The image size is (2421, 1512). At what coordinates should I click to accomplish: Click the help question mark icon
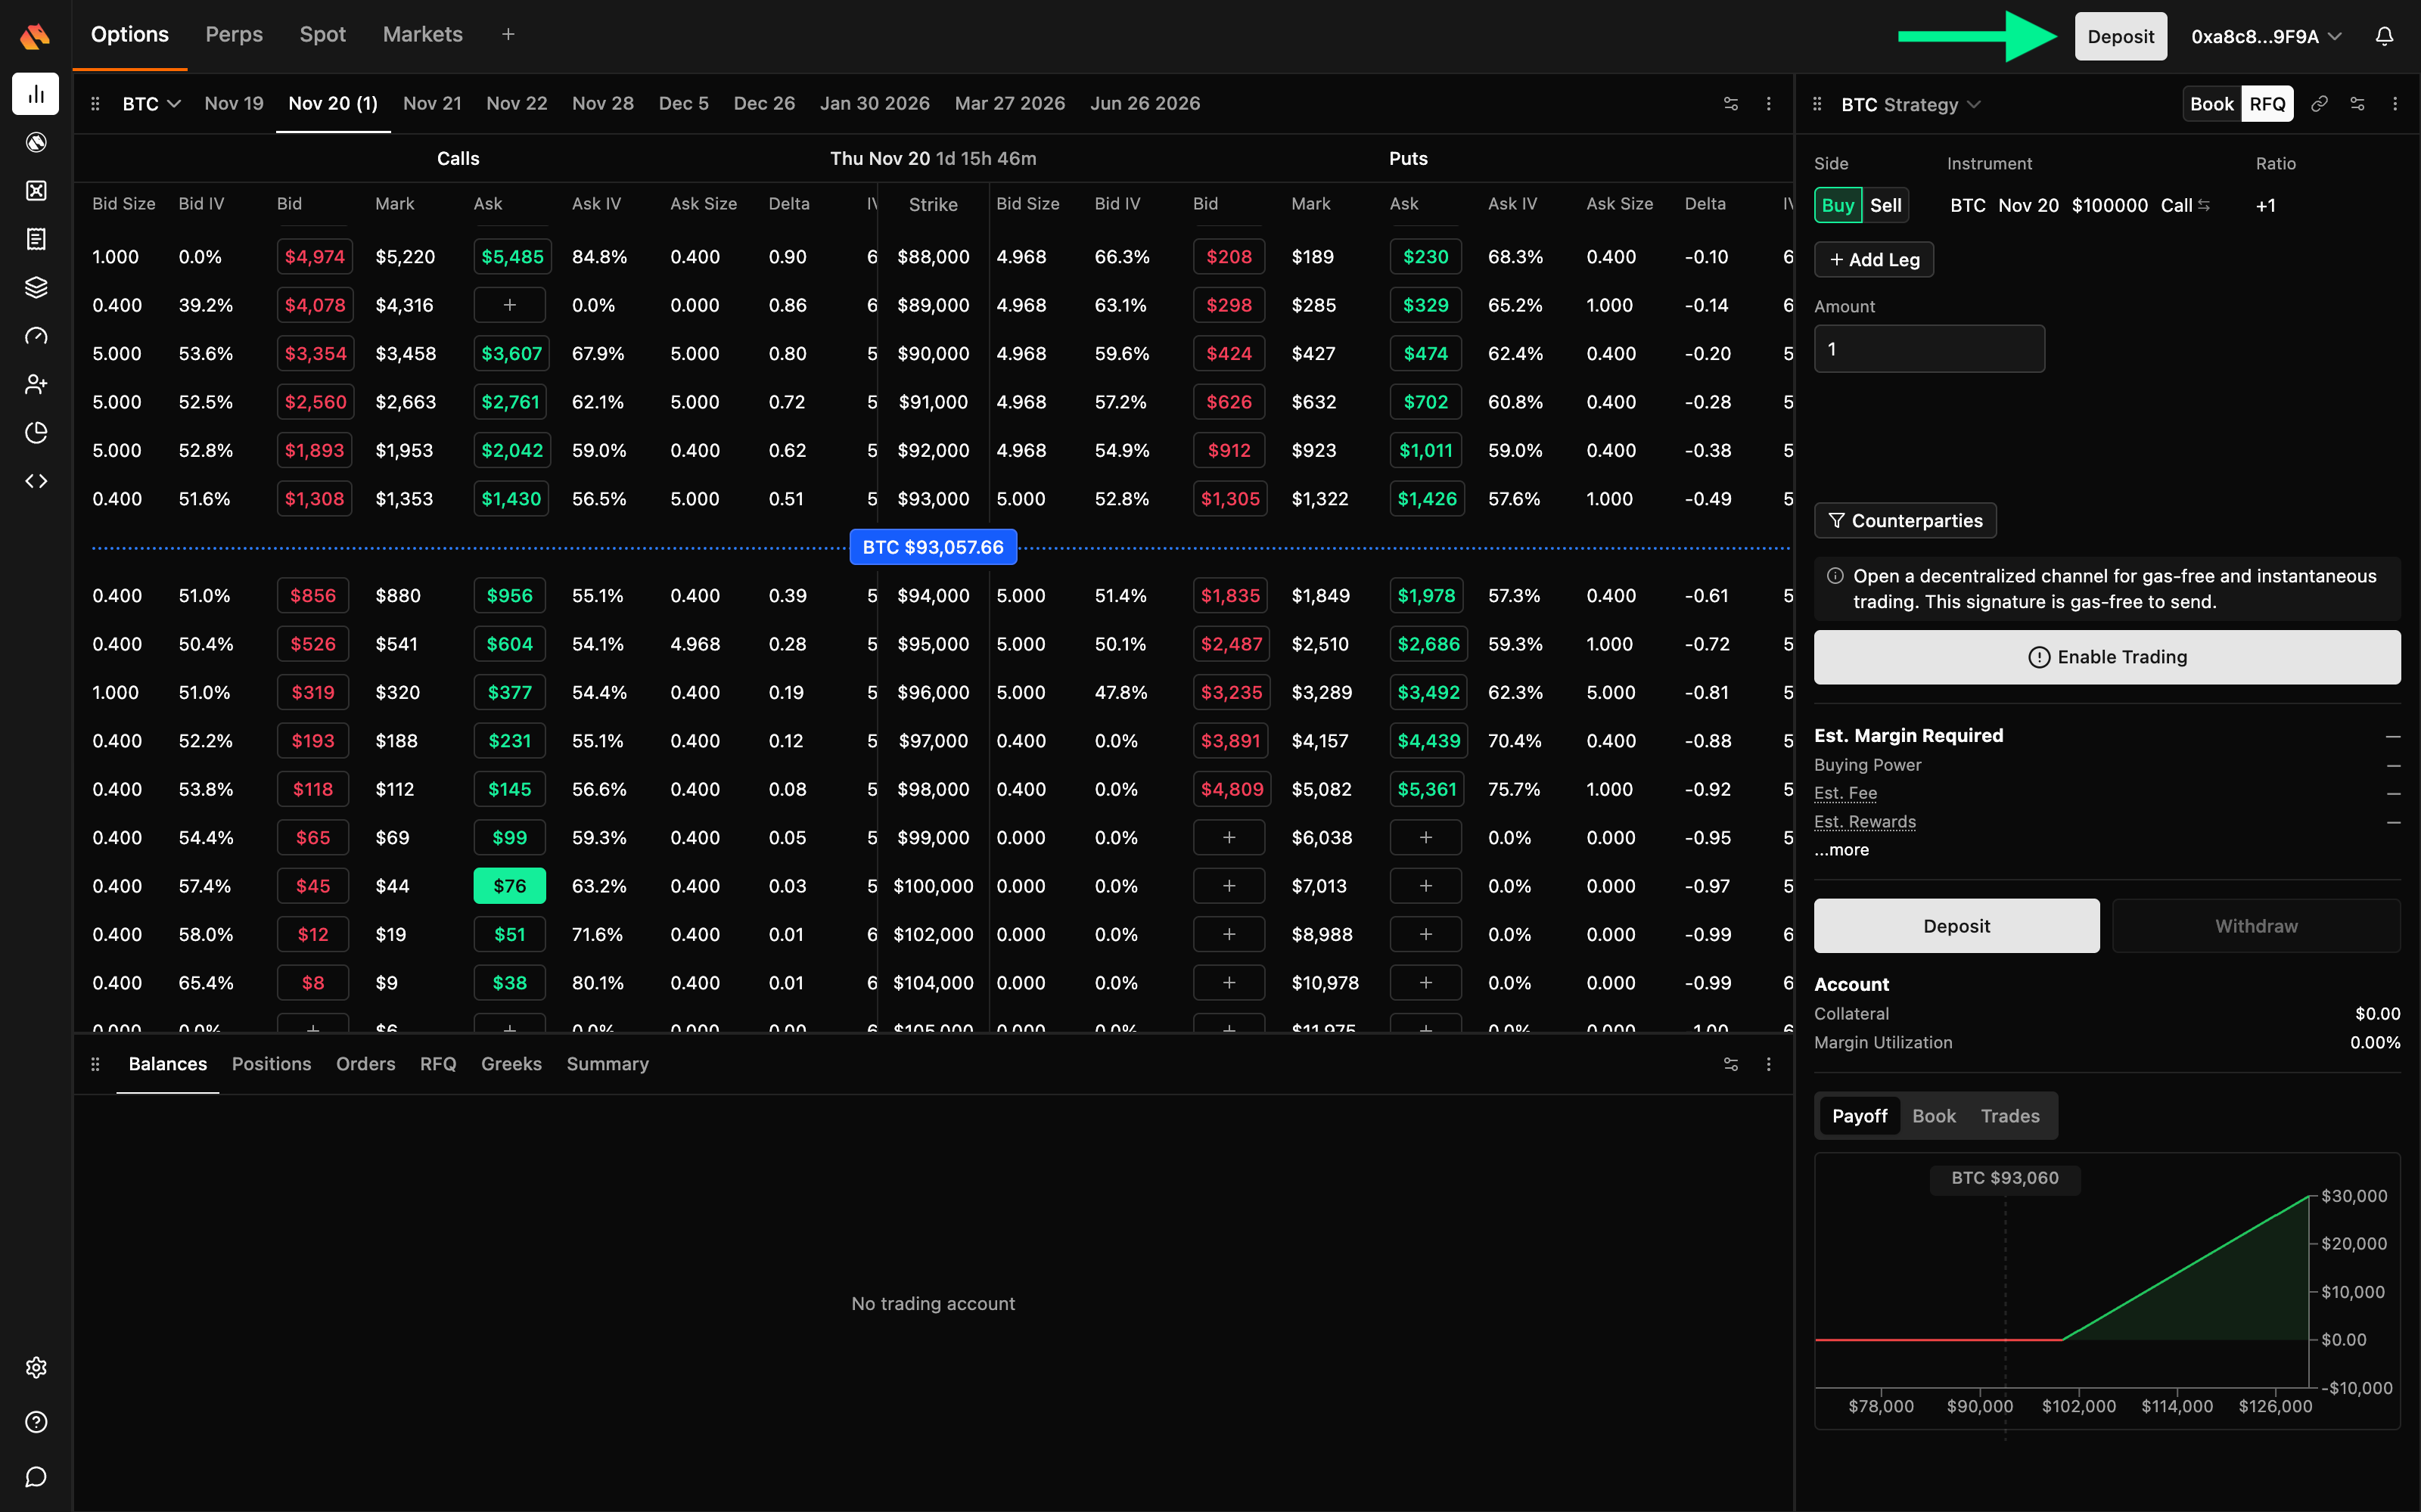(36, 1422)
